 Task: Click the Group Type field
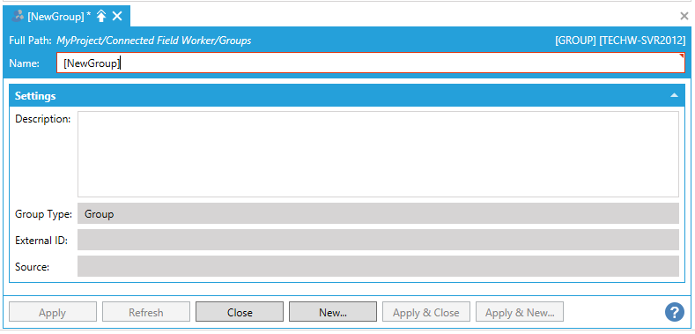pyautogui.click(x=378, y=214)
